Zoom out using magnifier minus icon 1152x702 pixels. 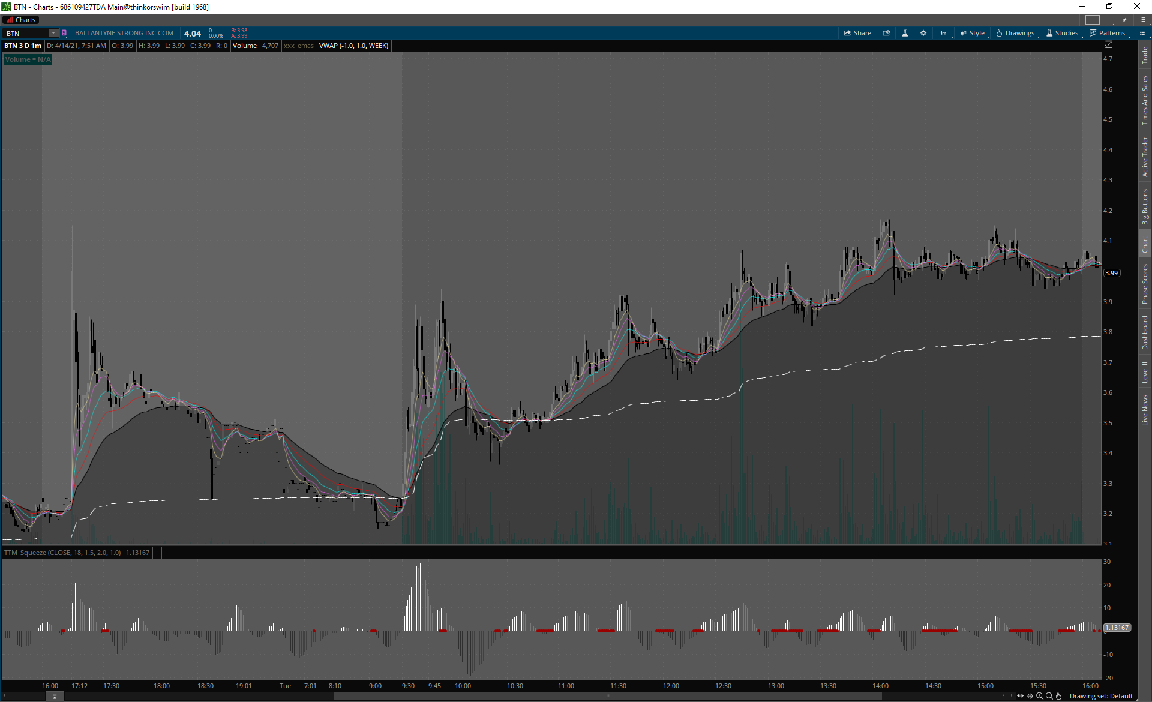point(1049,696)
